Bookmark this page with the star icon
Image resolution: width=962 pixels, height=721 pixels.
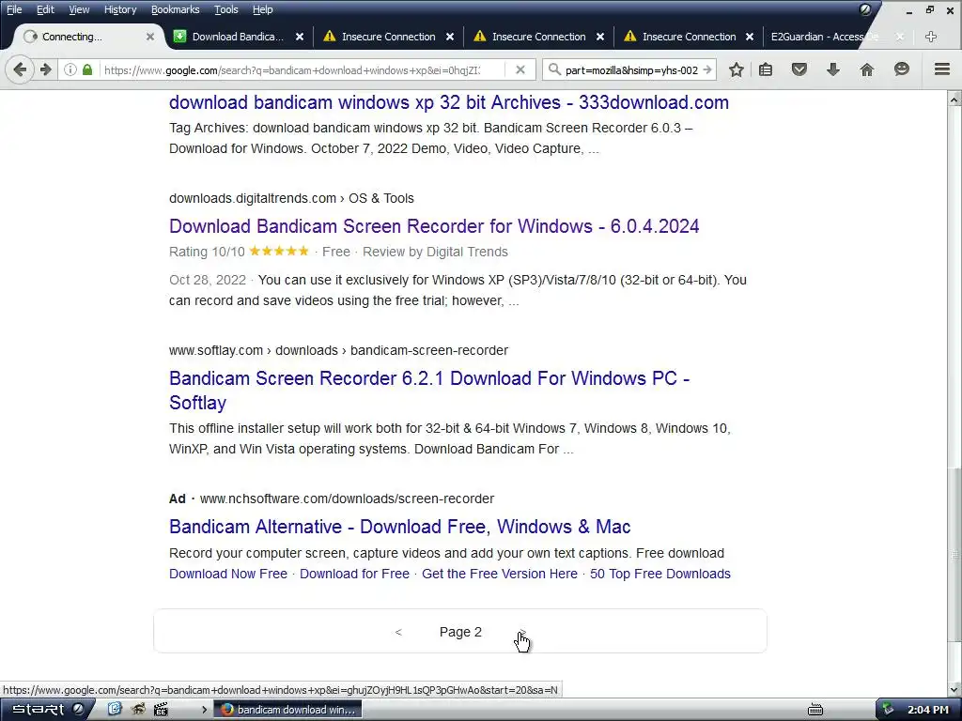pyautogui.click(x=737, y=69)
